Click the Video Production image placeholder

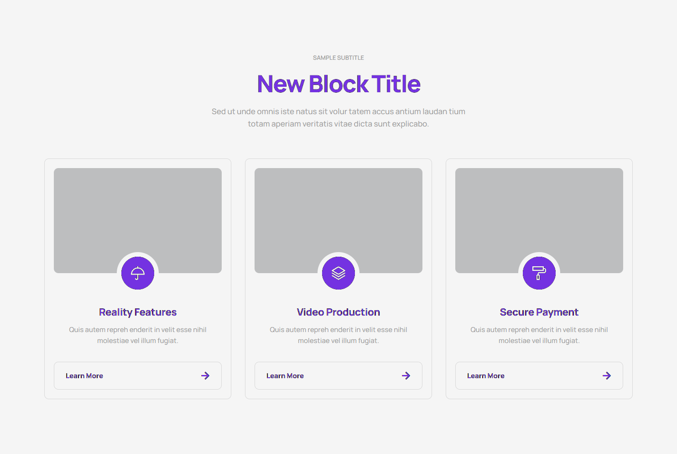pyautogui.click(x=338, y=210)
